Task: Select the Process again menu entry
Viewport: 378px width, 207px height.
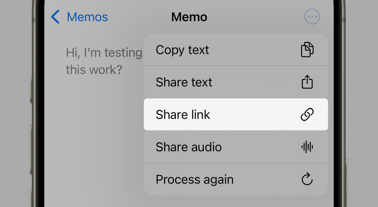Action: [x=195, y=179]
